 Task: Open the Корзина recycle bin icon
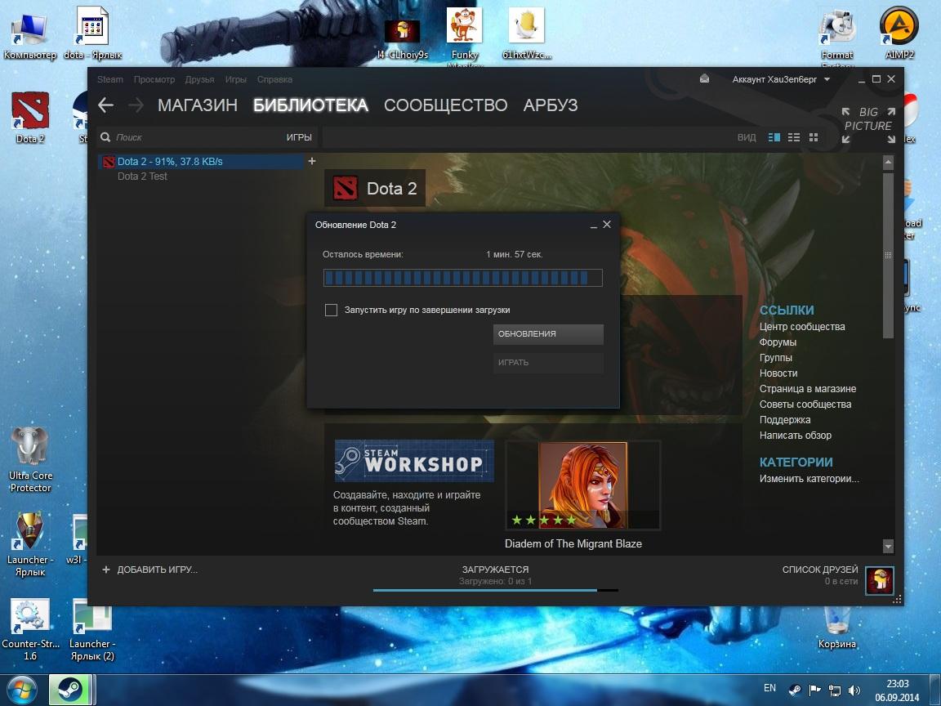click(x=836, y=628)
